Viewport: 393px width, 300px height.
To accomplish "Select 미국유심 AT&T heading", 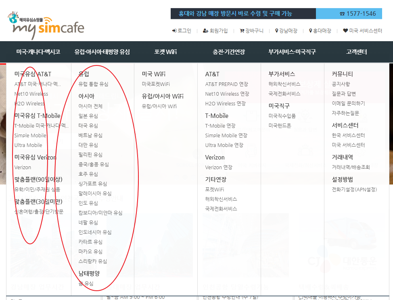I will coord(33,74).
